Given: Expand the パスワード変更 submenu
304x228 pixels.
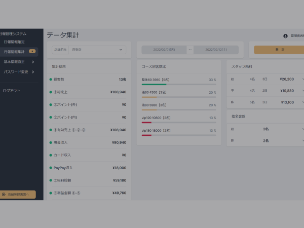Looking at the screenshot, I should click(x=33, y=72).
